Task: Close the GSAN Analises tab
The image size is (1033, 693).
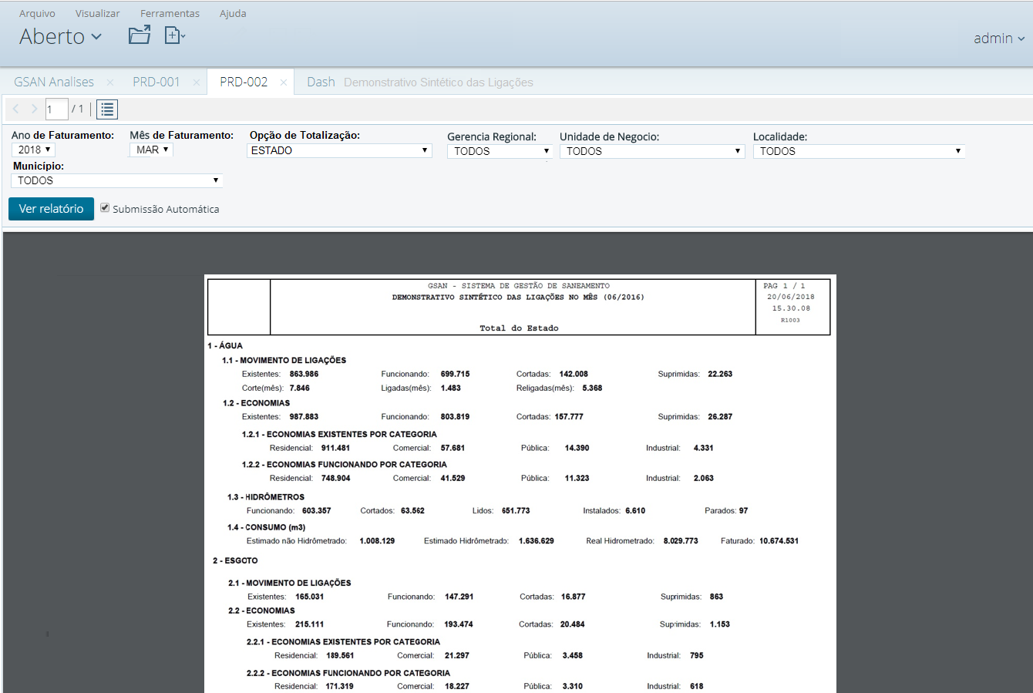Action: tap(109, 81)
